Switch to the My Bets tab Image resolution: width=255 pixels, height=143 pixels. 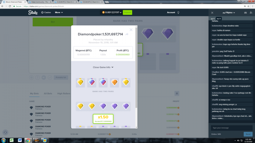[34, 93]
